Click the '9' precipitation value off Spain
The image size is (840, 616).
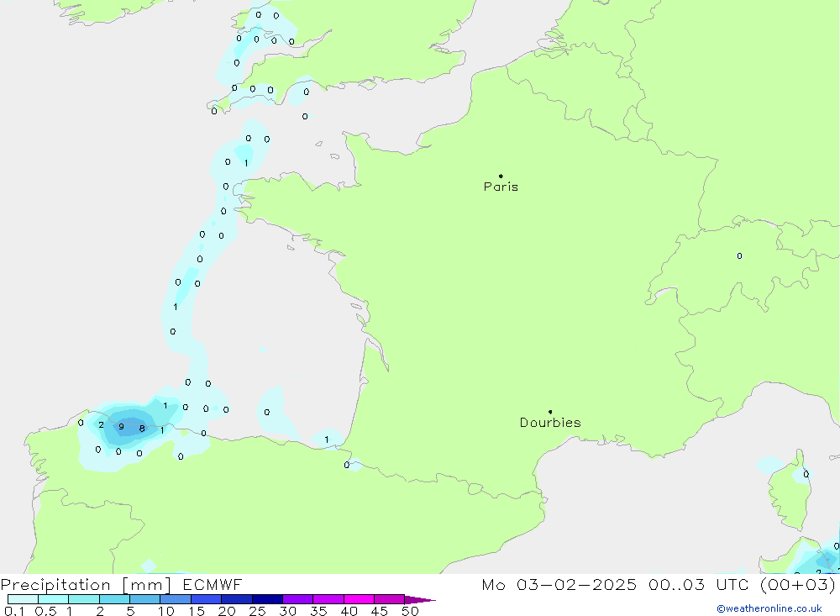121,427
